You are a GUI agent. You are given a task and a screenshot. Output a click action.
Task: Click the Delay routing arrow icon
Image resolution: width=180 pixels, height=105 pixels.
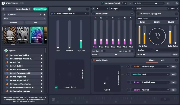click(128, 82)
